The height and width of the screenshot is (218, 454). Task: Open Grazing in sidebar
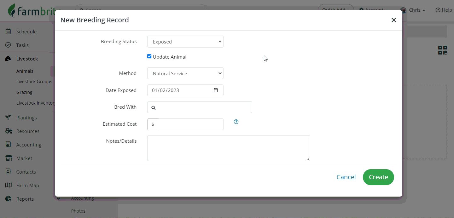coord(24,92)
